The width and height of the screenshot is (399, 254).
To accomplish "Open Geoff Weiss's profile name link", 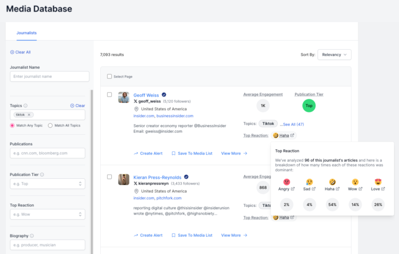I will tap(146, 95).
